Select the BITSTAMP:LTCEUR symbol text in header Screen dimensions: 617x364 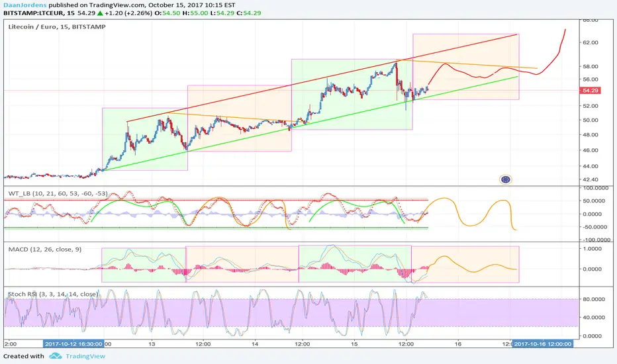tap(34, 13)
